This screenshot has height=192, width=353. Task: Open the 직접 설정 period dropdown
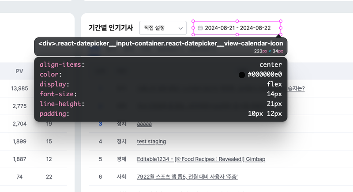point(163,28)
